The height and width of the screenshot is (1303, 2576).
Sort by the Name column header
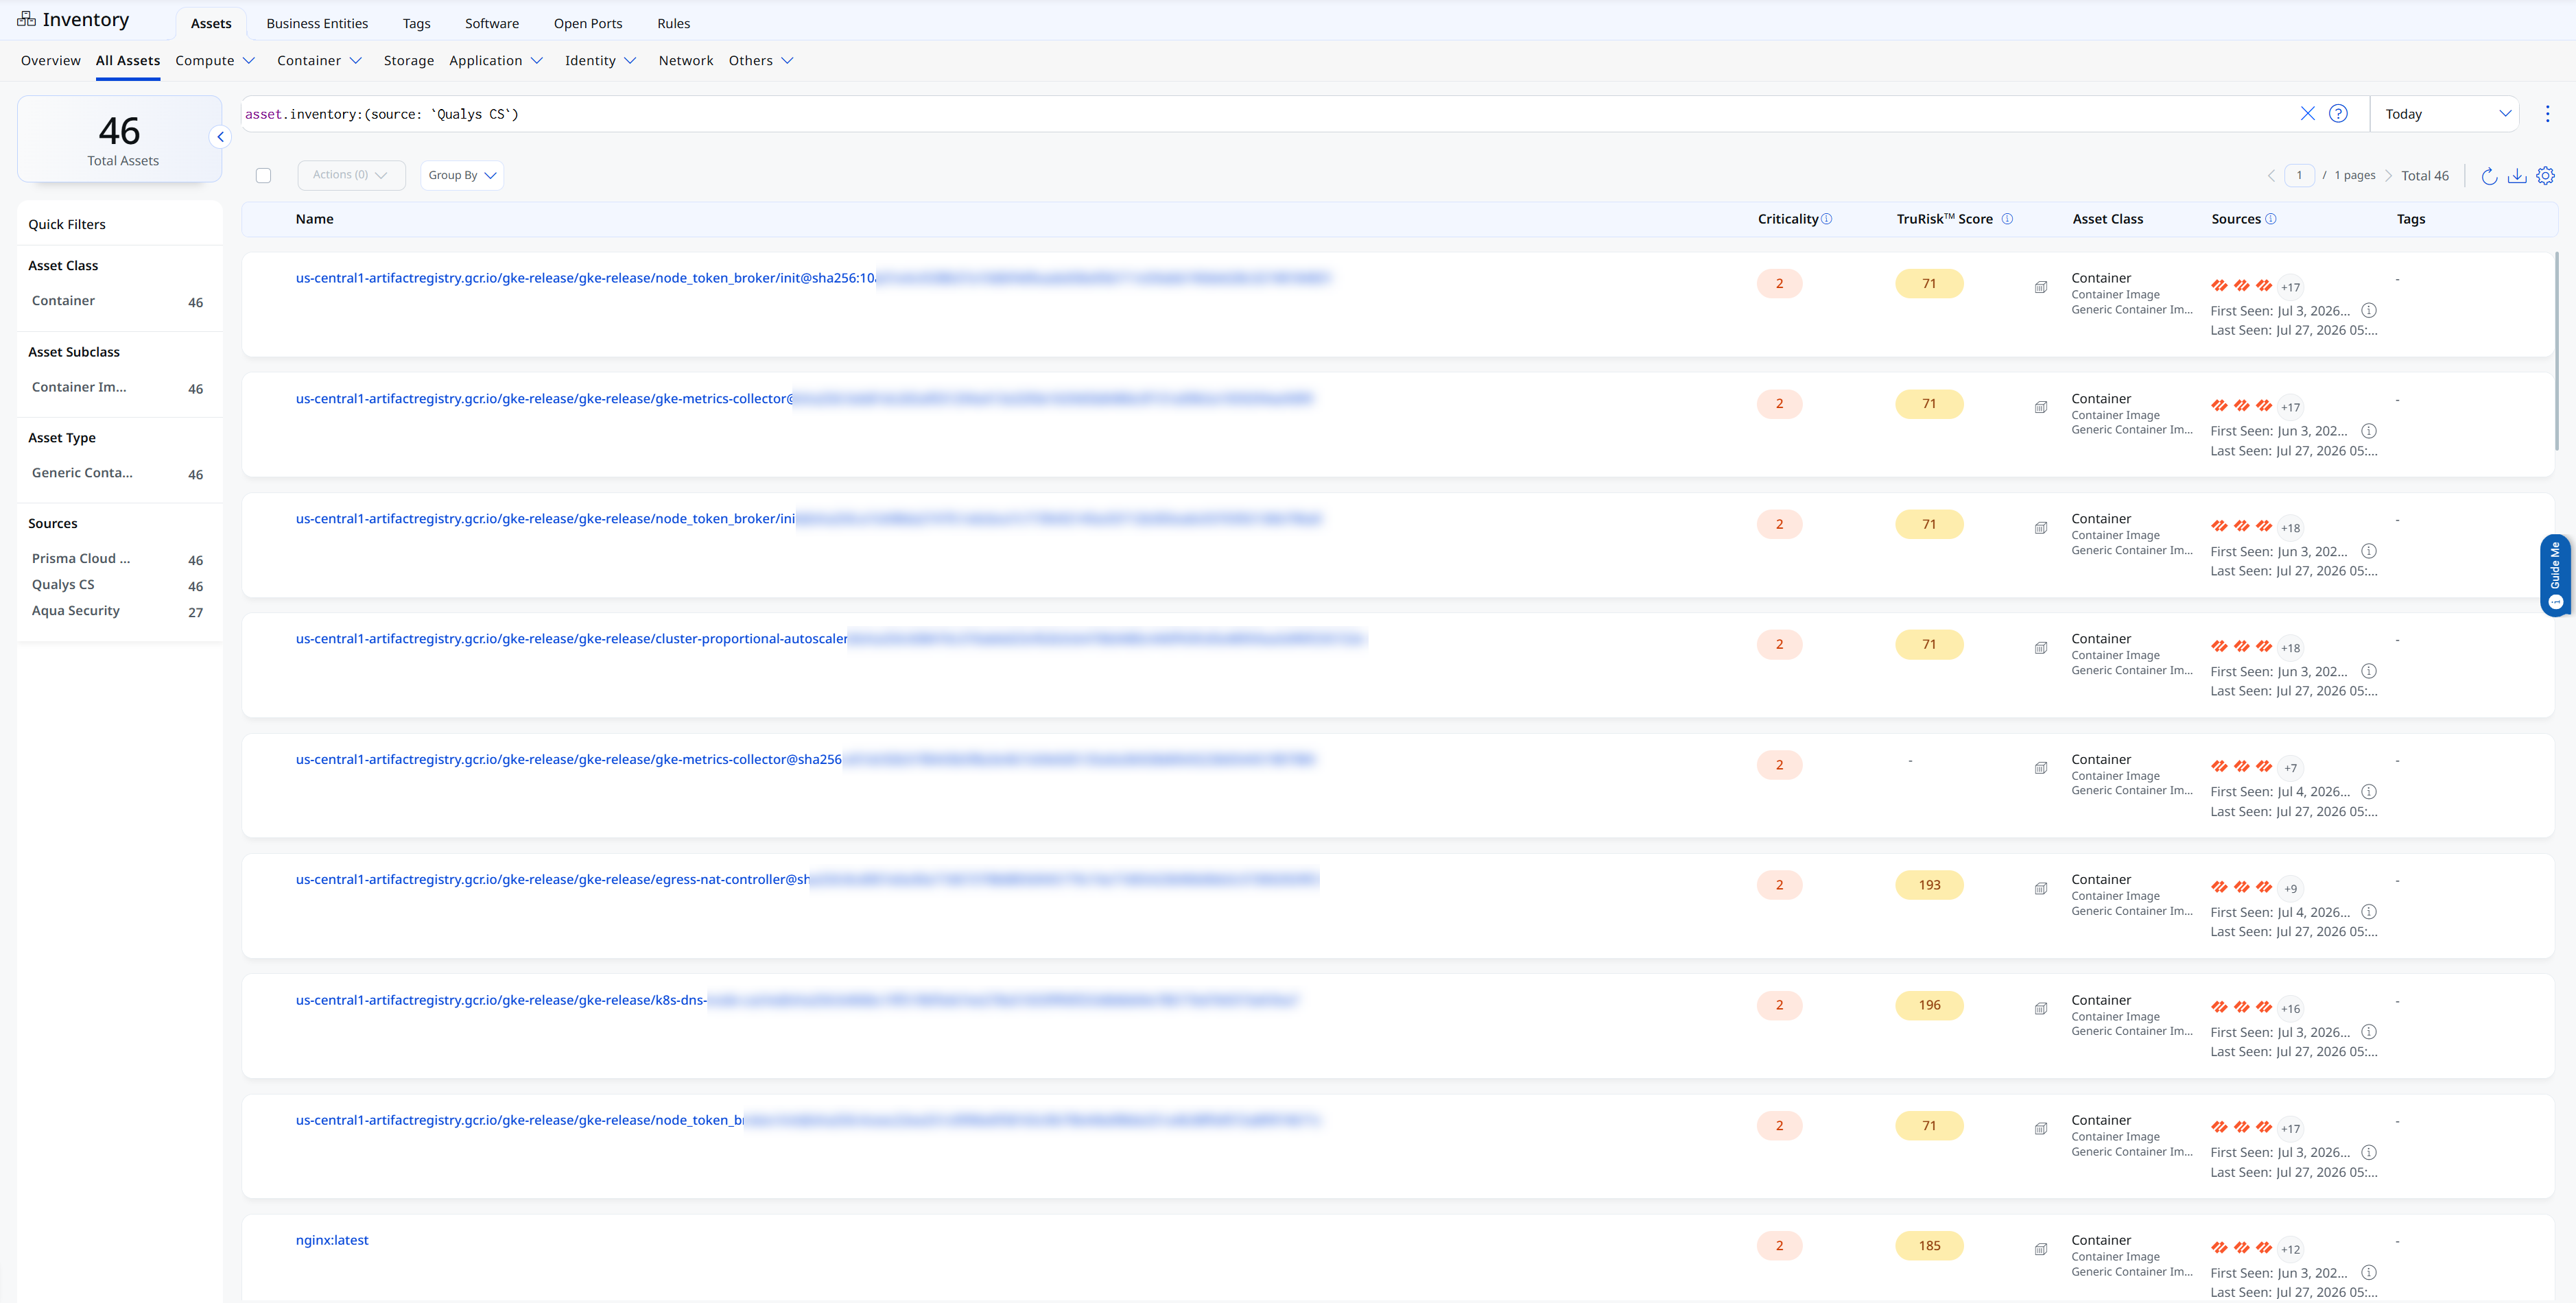click(314, 219)
